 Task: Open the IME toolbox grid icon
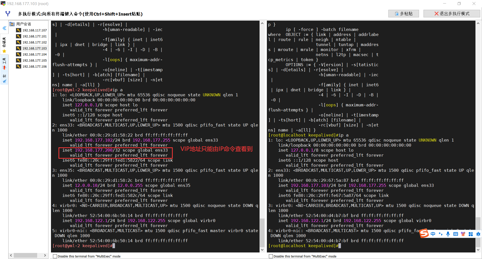[x=471, y=234]
